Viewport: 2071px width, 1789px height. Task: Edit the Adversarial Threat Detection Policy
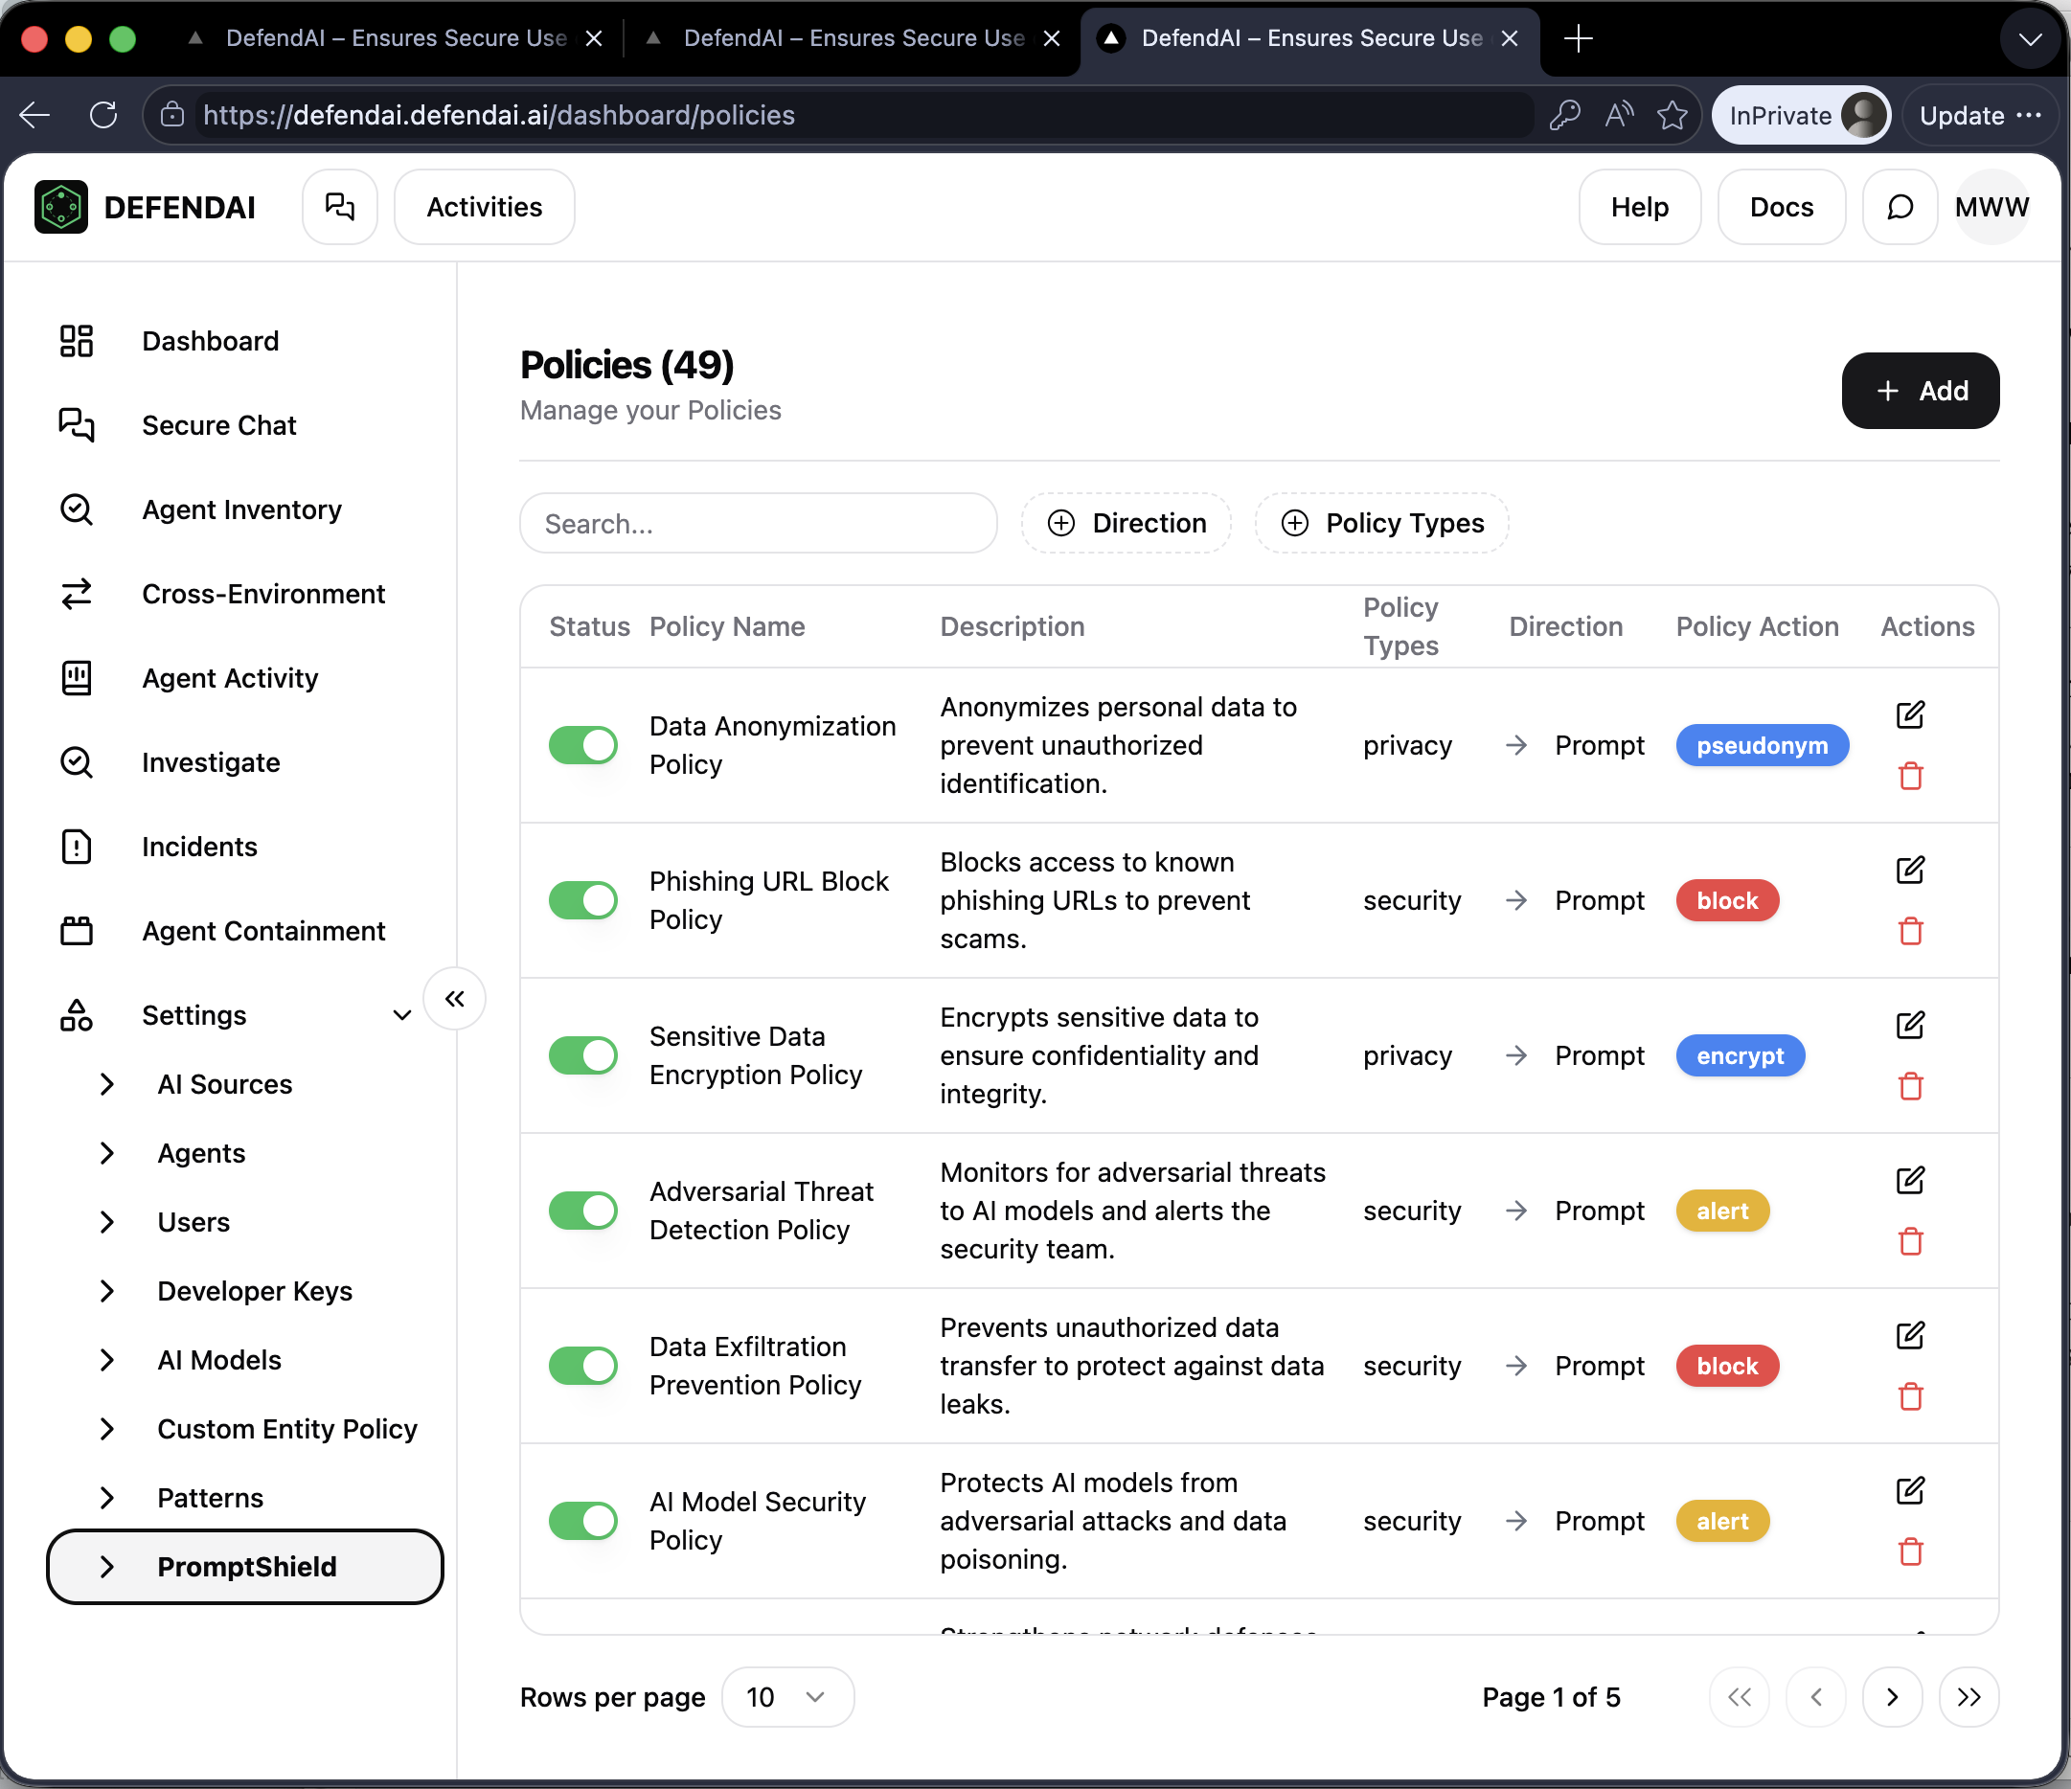click(x=1910, y=1180)
